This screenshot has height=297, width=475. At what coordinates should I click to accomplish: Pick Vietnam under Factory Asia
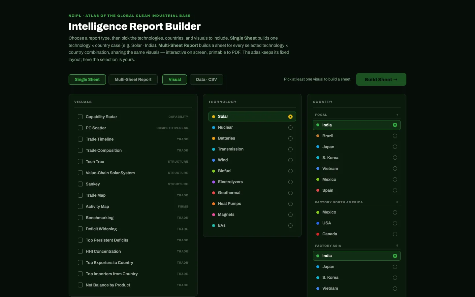click(357, 288)
